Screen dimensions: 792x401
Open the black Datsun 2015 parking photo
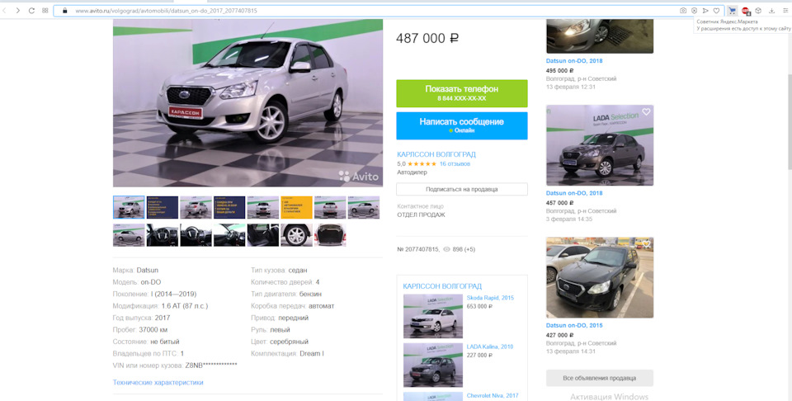pos(600,278)
